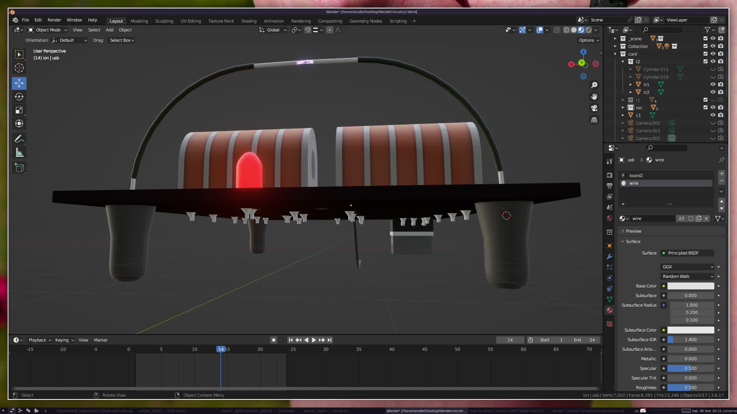Select the Scale tool
Image resolution: width=737 pixels, height=414 pixels.
coord(19,110)
